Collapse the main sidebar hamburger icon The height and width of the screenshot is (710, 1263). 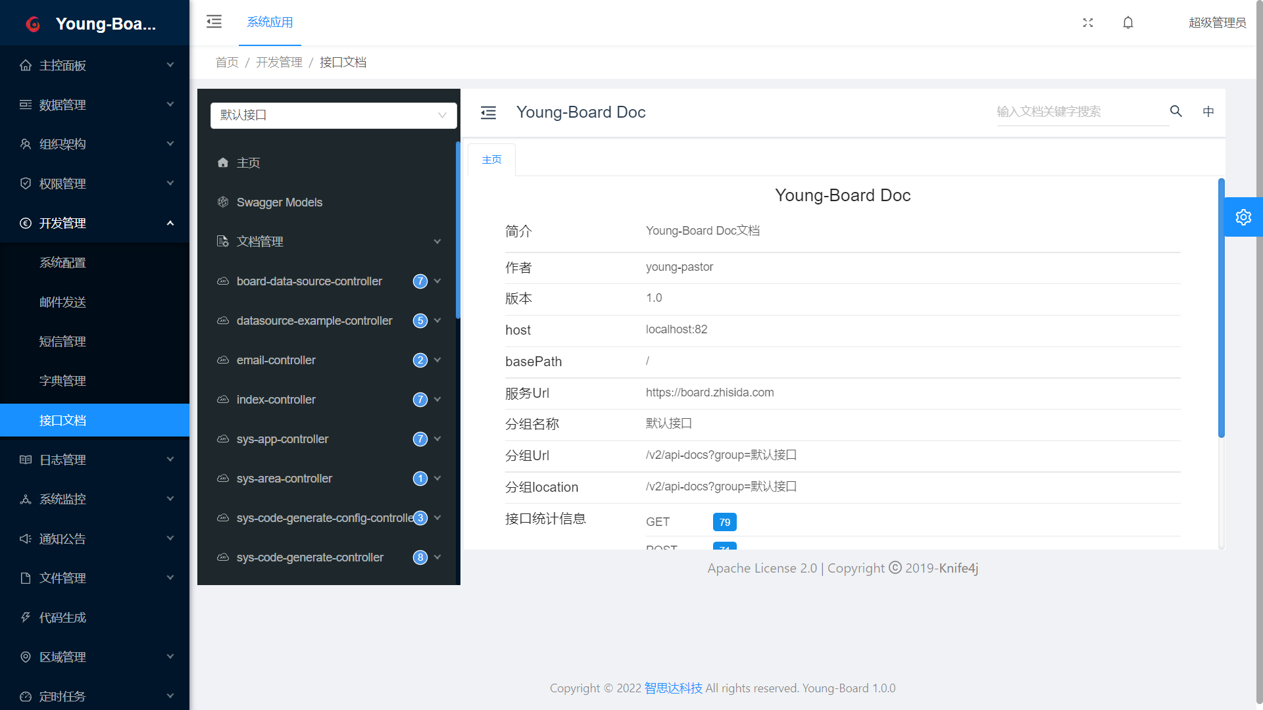click(x=214, y=22)
